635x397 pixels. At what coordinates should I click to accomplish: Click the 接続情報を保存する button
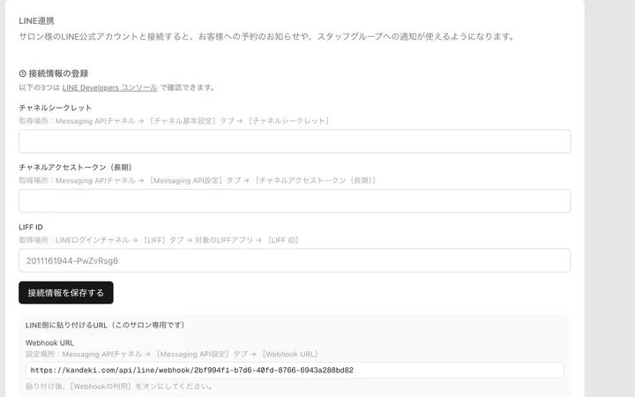pyautogui.click(x=66, y=293)
